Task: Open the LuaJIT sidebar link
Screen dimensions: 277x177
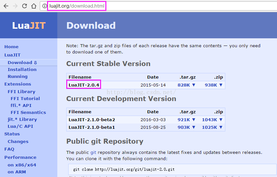Action: (12, 55)
